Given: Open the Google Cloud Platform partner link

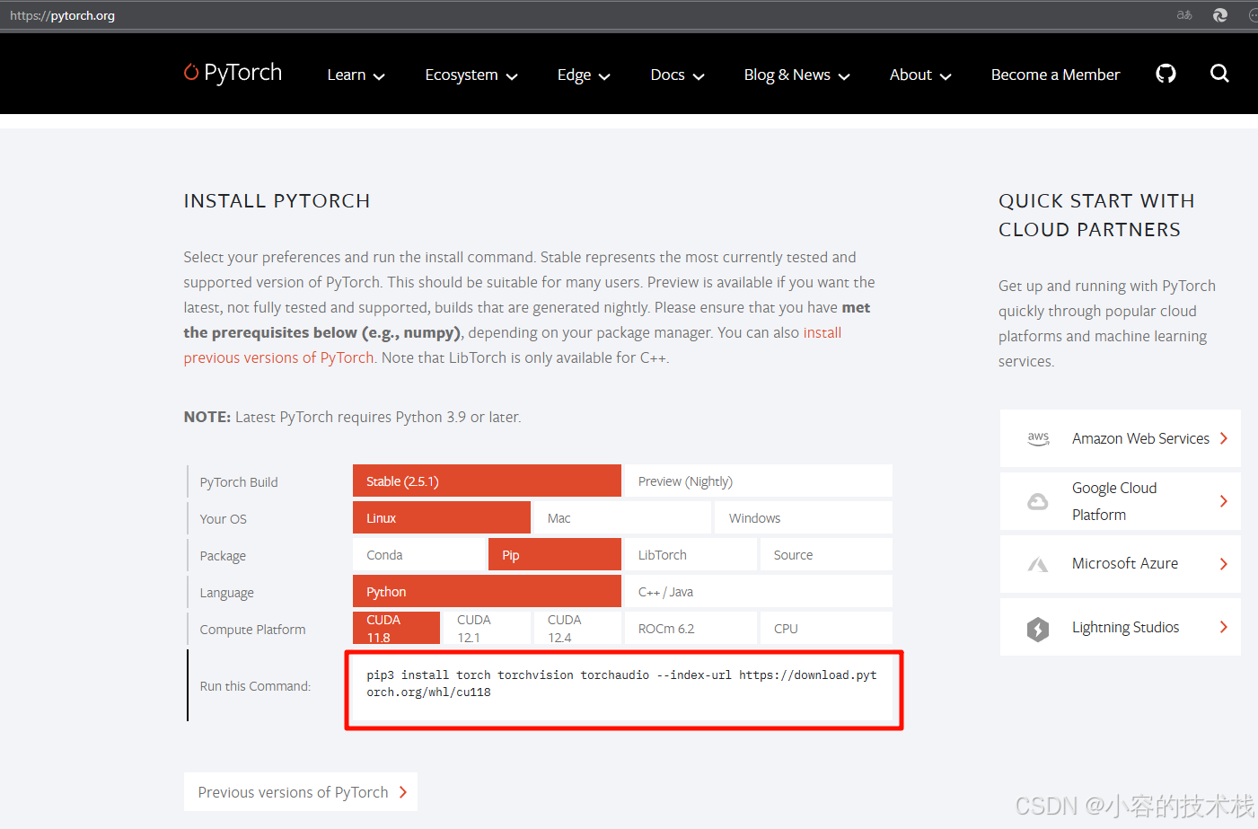Looking at the screenshot, I should click(x=1121, y=501).
